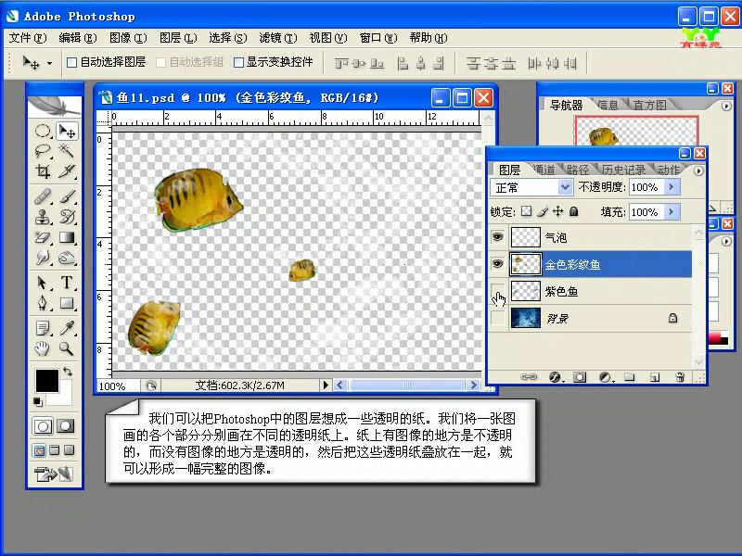This screenshot has width=742, height=556.
Task: Create a new layer set folder
Action: 630,377
